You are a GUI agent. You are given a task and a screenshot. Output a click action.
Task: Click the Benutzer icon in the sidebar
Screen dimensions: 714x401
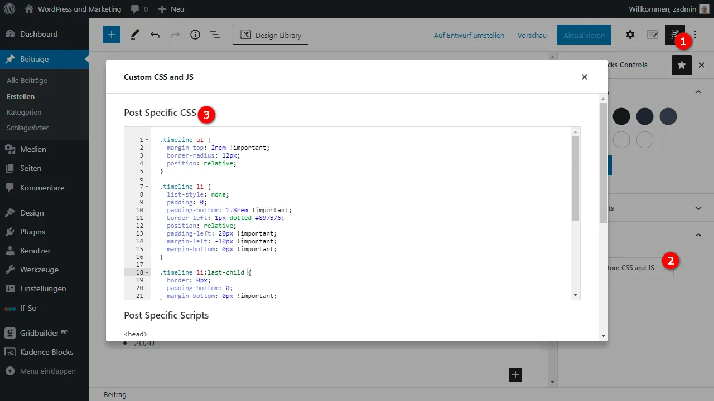pos(10,251)
